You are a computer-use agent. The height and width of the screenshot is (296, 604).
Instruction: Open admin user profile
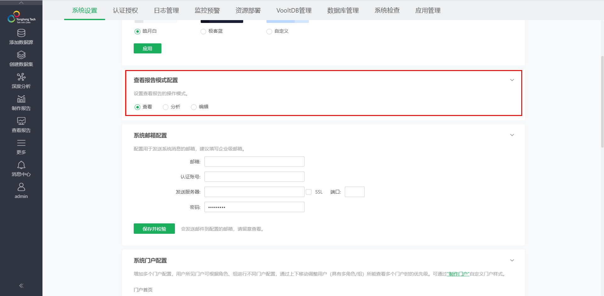(21, 191)
